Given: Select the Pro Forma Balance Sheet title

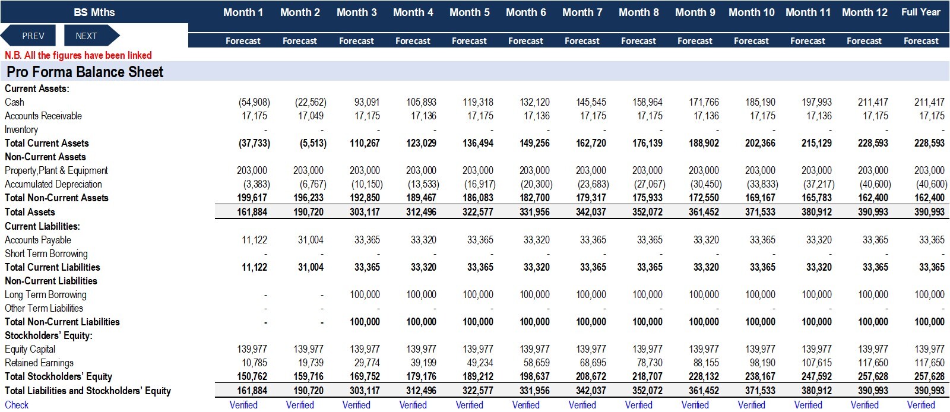Looking at the screenshot, I should [x=85, y=72].
